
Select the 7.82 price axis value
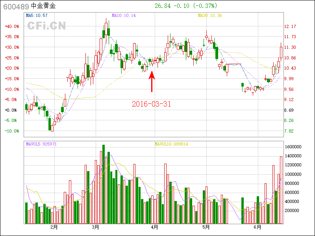click(289, 131)
